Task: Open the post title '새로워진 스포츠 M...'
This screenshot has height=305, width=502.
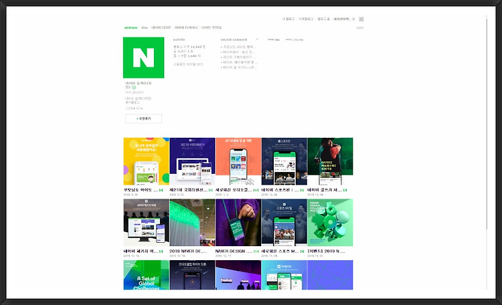Action: 280,251
